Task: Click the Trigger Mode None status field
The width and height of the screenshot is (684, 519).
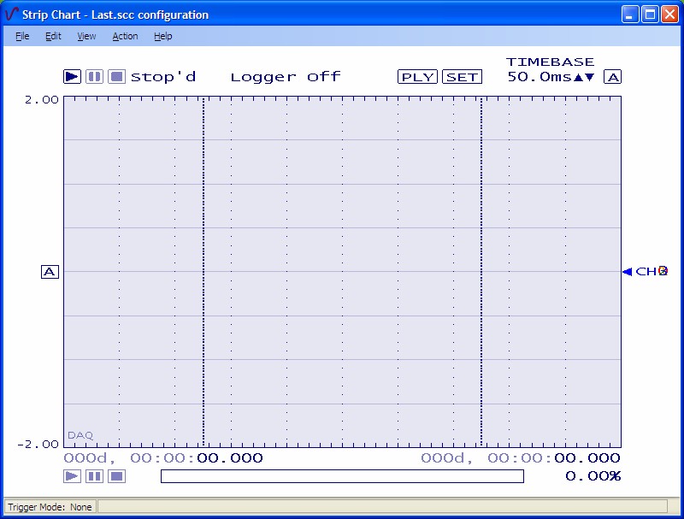Action: point(49,506)
